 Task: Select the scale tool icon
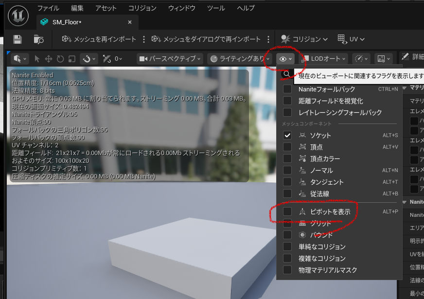71,59
